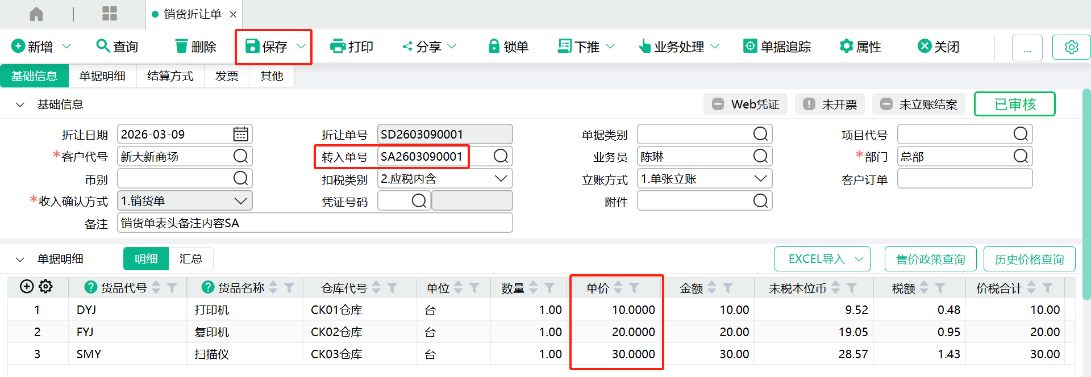Switch detail view to 汇总

(190, 259)
